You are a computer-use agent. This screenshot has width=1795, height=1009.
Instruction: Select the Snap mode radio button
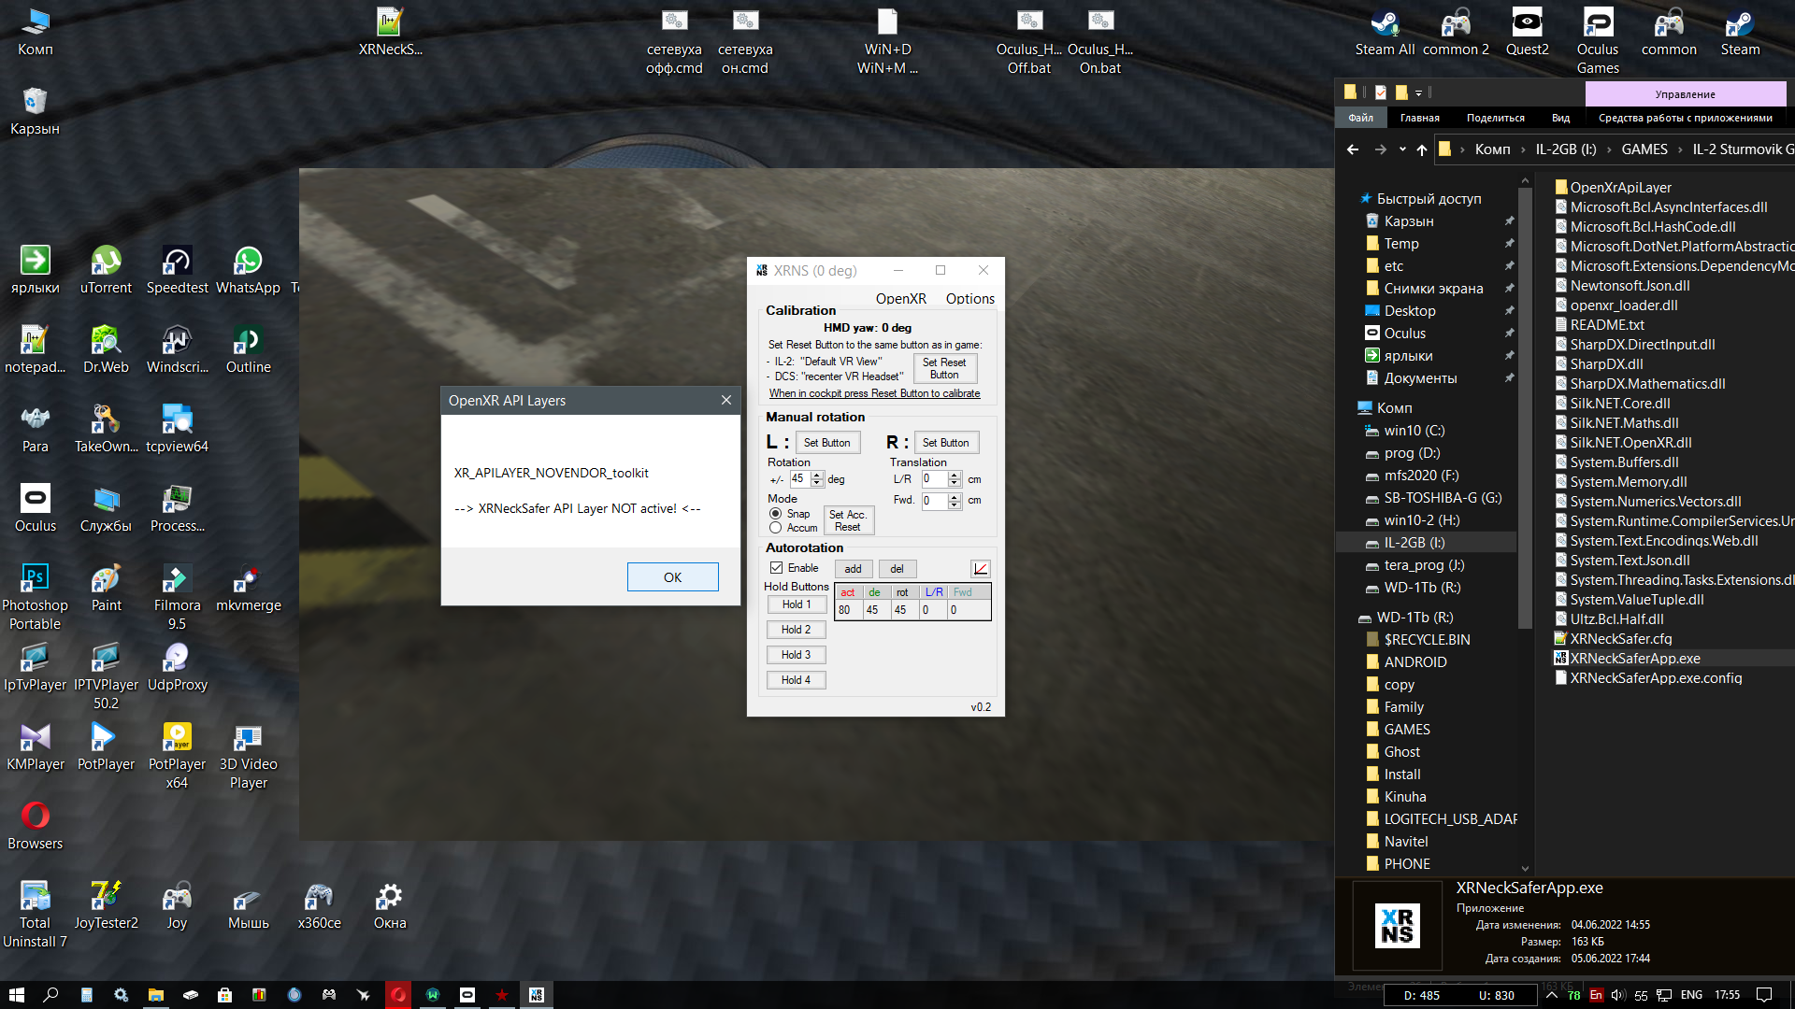tap(775, 514)
